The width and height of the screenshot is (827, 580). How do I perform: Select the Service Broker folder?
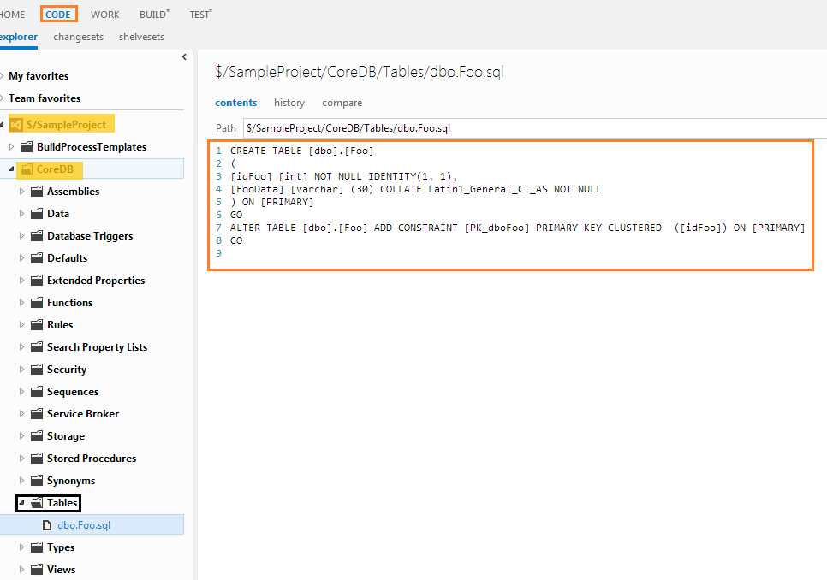(83, 414)
